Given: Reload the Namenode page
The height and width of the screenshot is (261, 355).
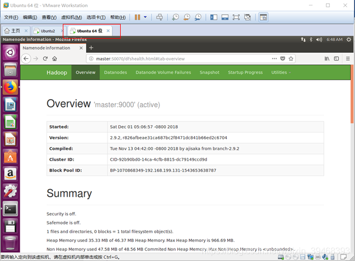Looking at the screenshot, I should [45, 59].
